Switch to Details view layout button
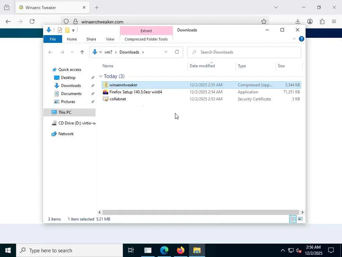This screenshot has width=342, height=257. pos(293,219)
